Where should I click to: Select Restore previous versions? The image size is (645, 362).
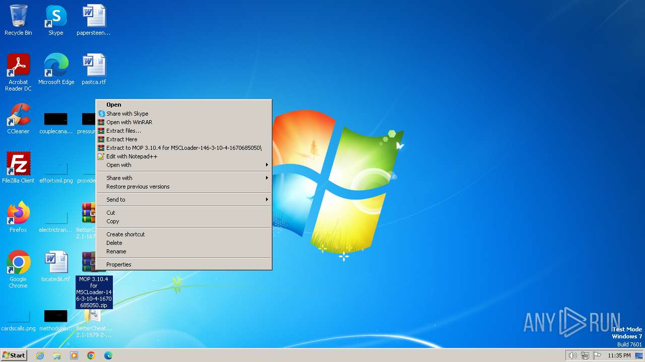(184, 187)
